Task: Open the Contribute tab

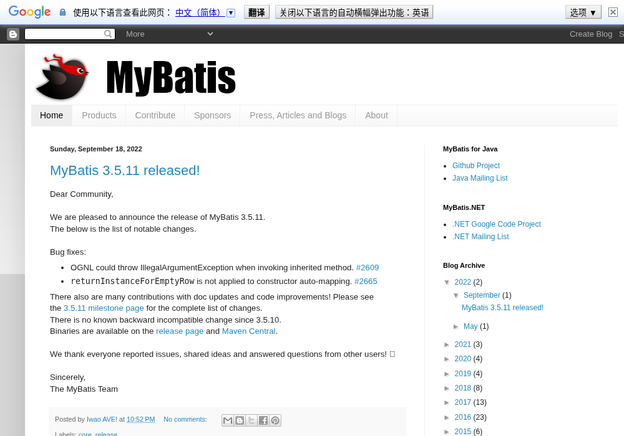Action: point(155,116)
